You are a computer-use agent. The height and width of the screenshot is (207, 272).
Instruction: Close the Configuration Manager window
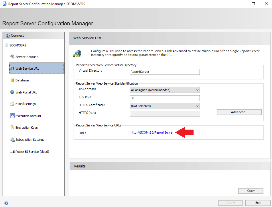point(267,4)
